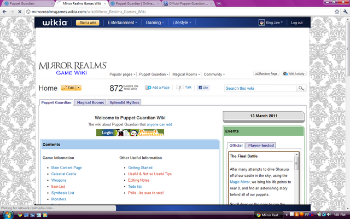Click King Jaw user avatar
Screen dimensions: 350x219
coord(261,22)
